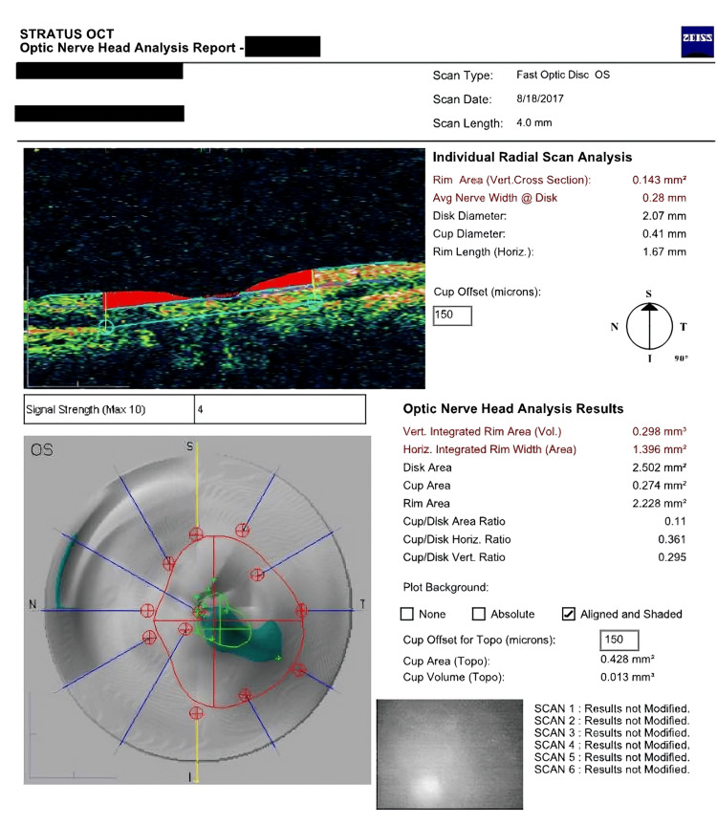This screenshot has width=717, height=825.
Task: Click Vert. Integrated Rim Area value 0.298 mm³
Action: [x=659, y=431]
